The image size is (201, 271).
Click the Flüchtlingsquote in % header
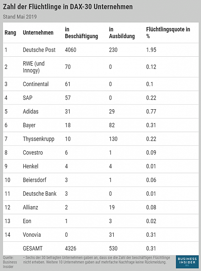coord(168,33)
